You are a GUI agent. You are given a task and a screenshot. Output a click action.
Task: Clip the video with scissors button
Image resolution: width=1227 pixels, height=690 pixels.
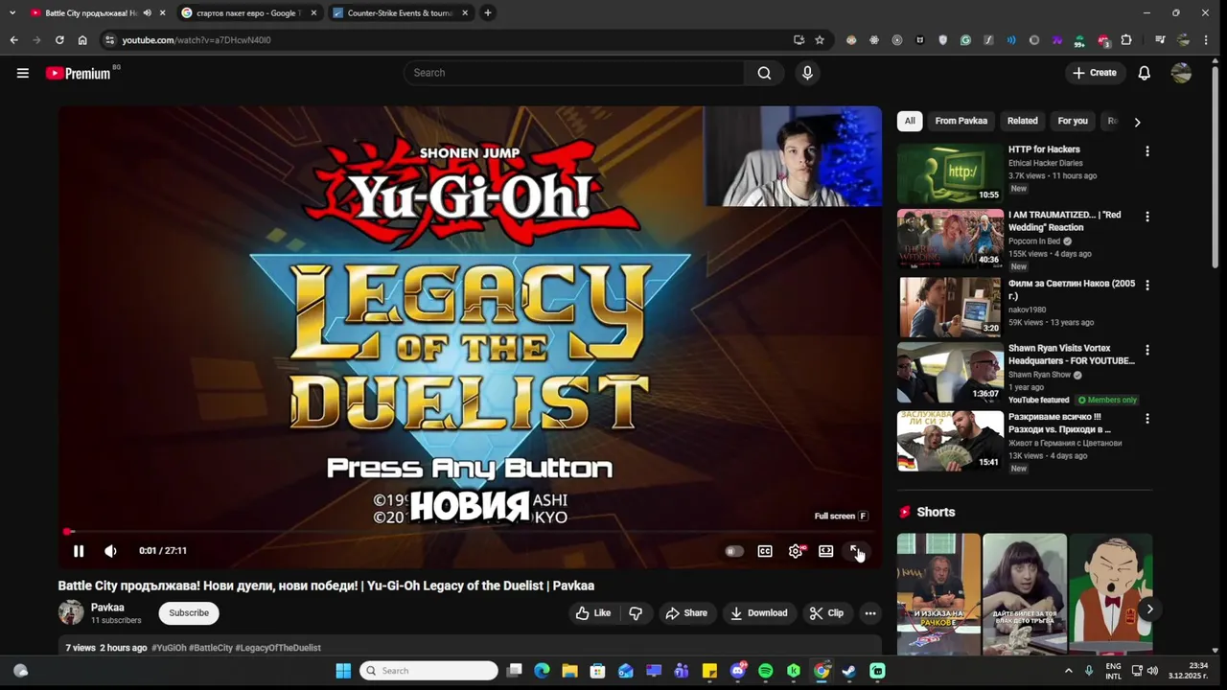[x=826, y=613]
